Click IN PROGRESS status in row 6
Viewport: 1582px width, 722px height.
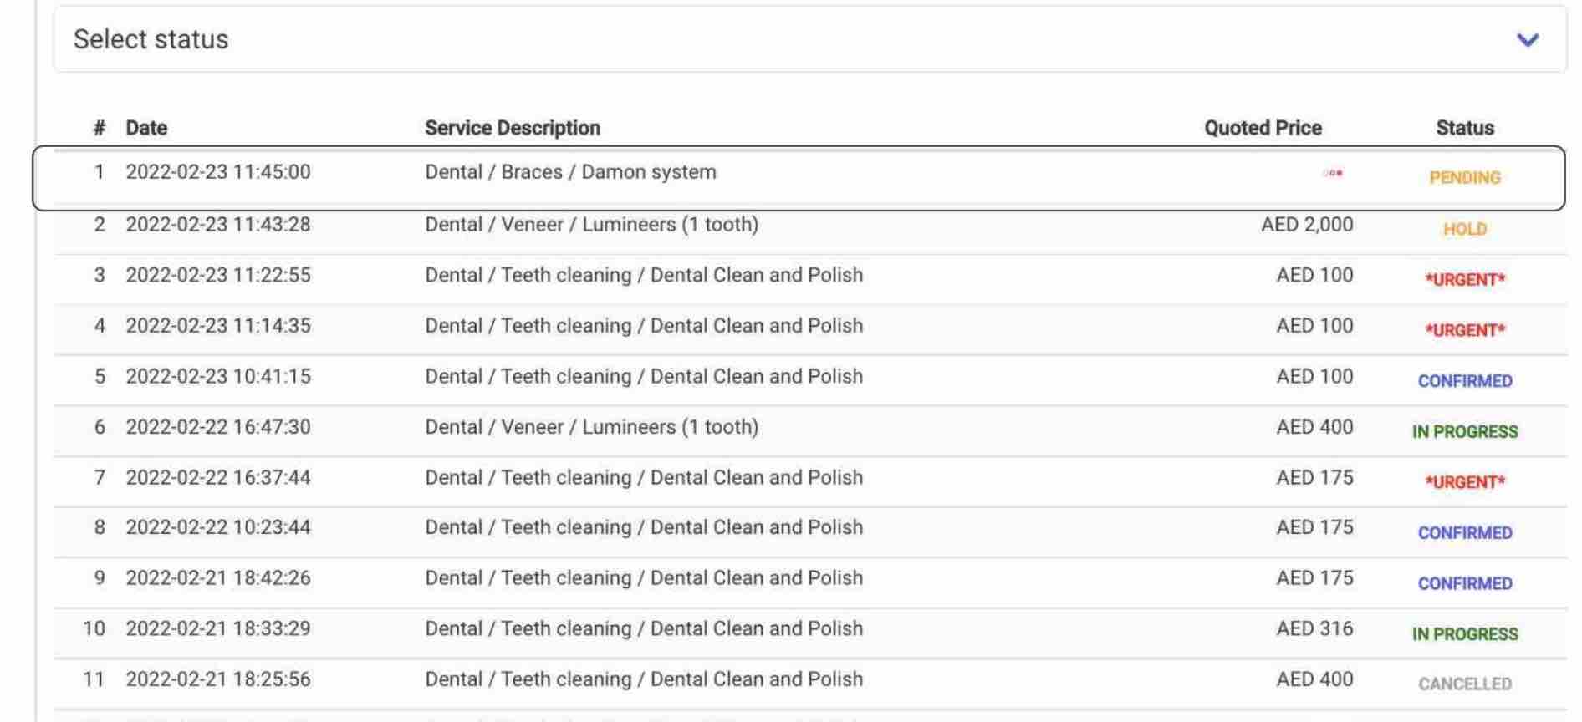(1465, 432)
